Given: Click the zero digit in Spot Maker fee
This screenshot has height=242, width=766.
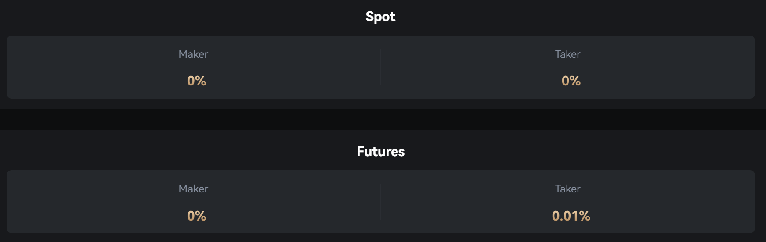Looking at the screenshot, I should (x=191, y=81).
